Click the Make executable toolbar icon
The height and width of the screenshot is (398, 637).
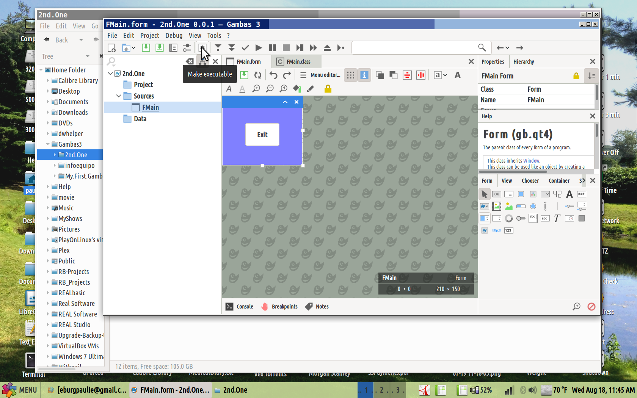pyautogui.click(x=202, y=48)
